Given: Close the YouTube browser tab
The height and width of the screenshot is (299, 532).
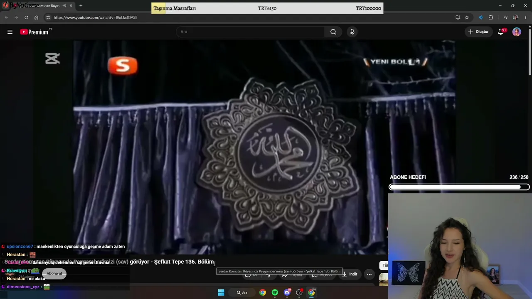Looking at the screenshot, I should click(x=71, y=6).
